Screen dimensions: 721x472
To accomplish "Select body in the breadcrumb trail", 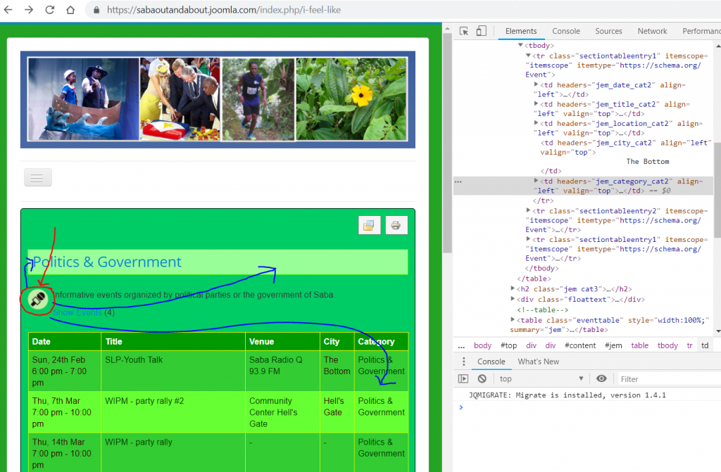I will (483, 345).
